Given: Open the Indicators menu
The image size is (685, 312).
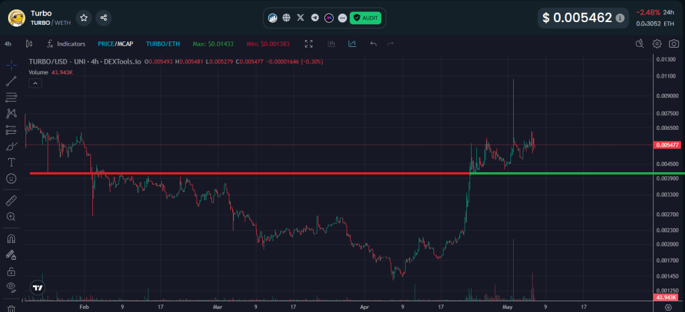Looking at the screenshot, I should pyautogui.click(x=66, y=44).
